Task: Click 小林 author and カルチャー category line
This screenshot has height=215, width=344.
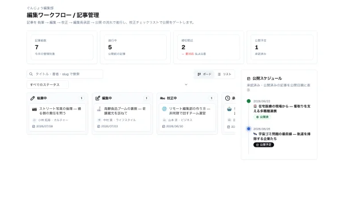Action: pyautogui.click(x=53, y=120)
